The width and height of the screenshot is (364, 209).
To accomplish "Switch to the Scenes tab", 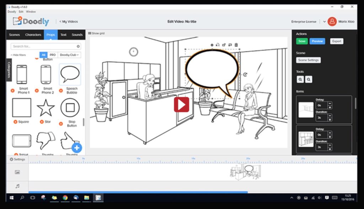I will point(14,35).
